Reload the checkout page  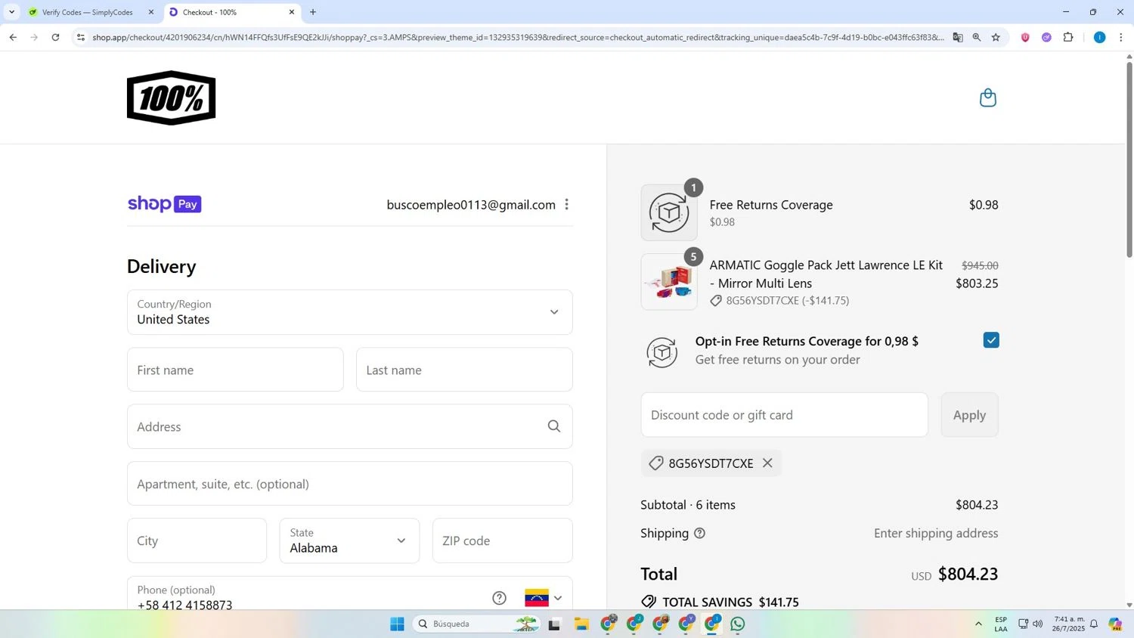[x=55, y=37]
